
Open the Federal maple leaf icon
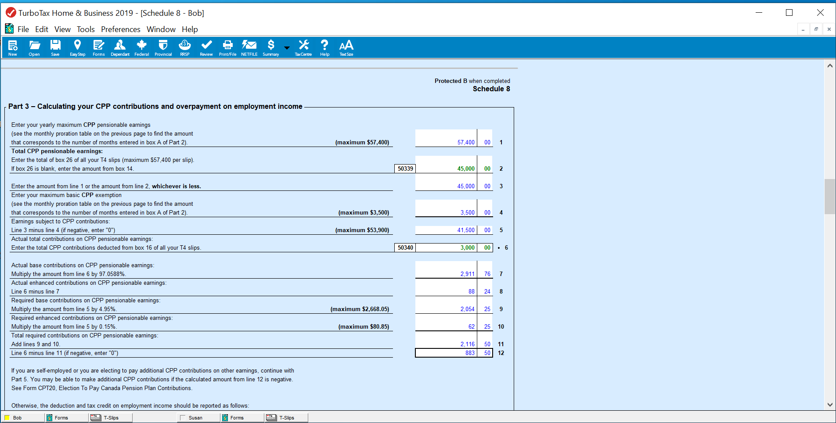point(141,48)
